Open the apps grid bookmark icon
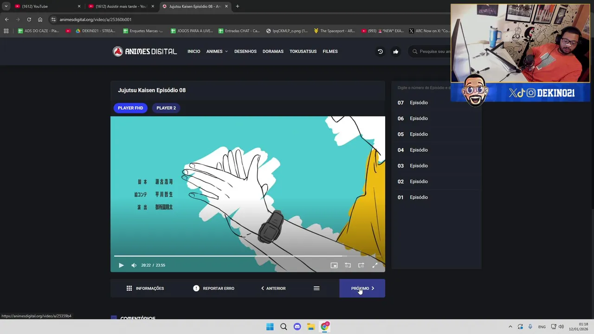The width and height of the screenshot is (594, 334). pos(6,31)
